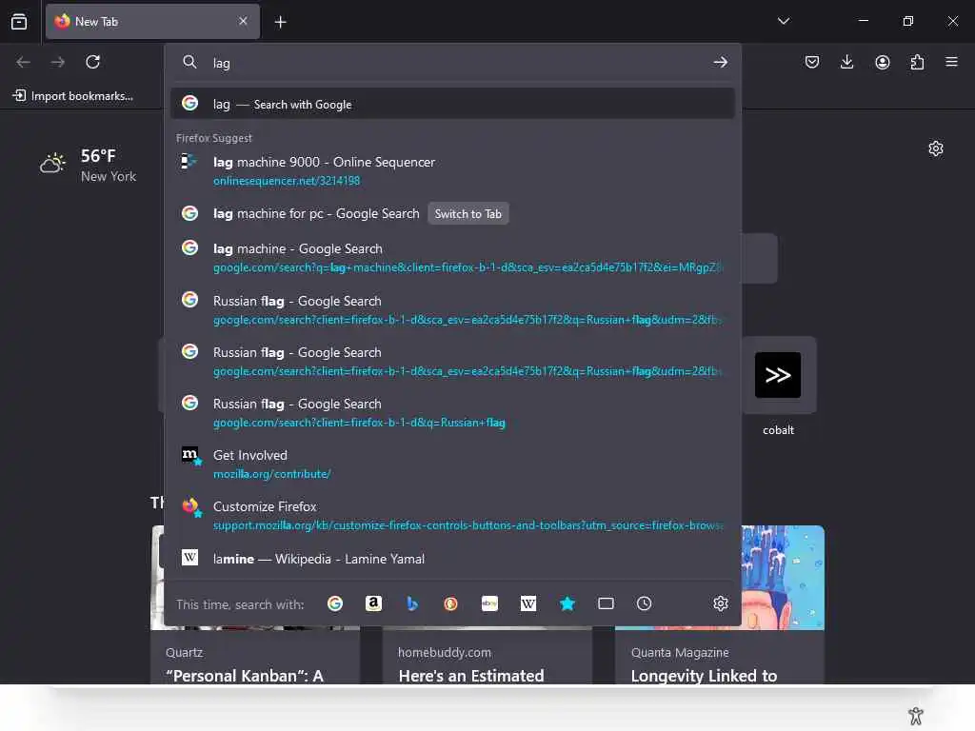
Task: Reload the current page
Action: 92,62
